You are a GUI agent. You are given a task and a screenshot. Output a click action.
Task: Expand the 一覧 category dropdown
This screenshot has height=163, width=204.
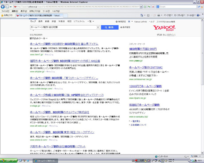point(90,21)
